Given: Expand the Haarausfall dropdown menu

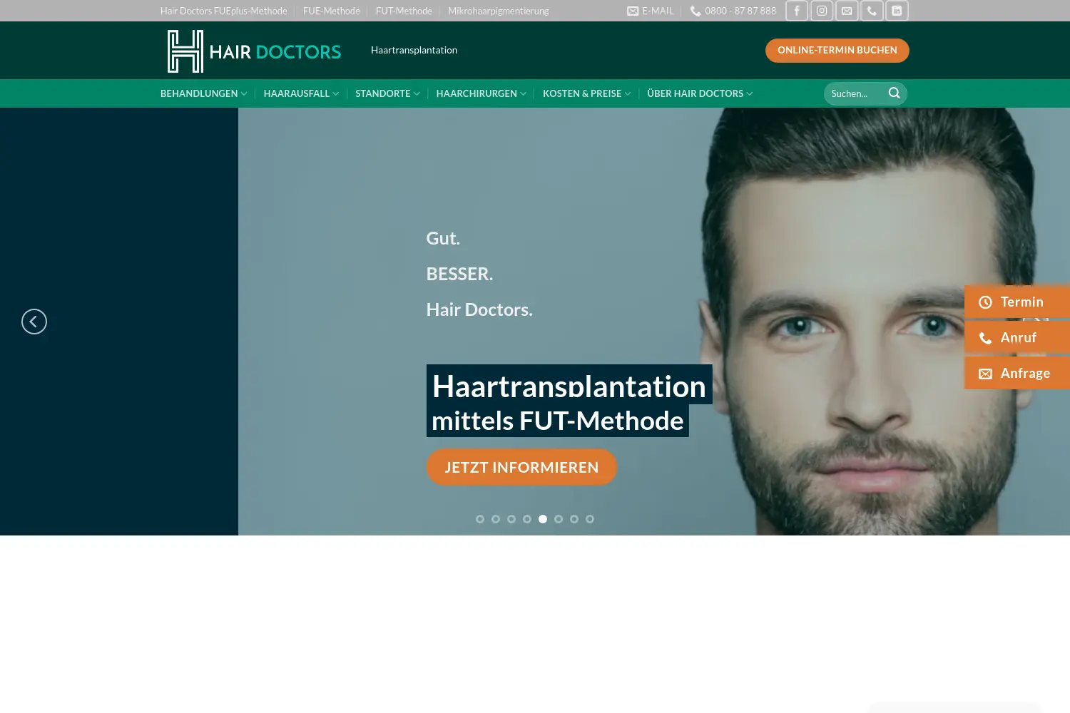Looking at the screenshot, I should click(301, 93).
